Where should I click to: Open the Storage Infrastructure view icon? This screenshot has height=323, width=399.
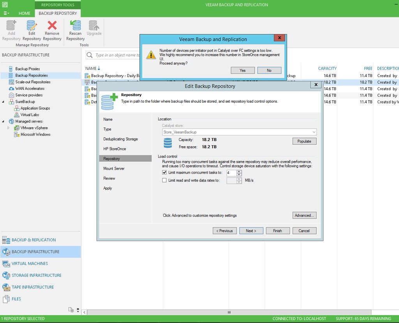[x=6, y=275]
